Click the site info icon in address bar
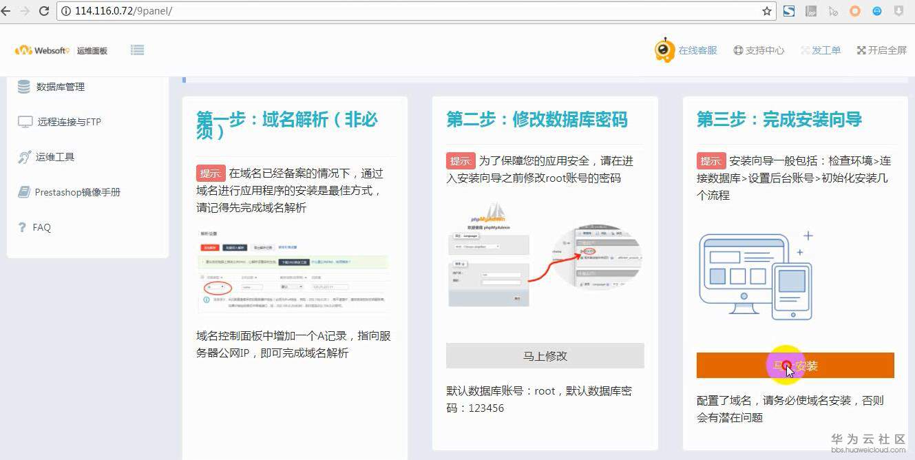Screen dimensions: 915x460 pos(67,11)
